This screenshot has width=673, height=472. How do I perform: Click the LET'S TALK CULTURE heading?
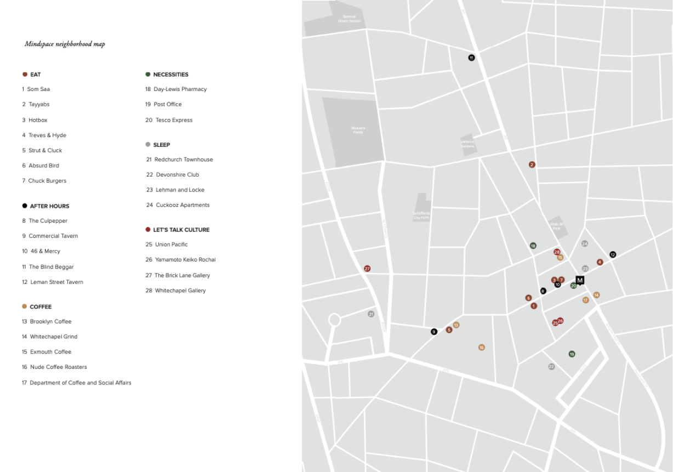[181, 230]
